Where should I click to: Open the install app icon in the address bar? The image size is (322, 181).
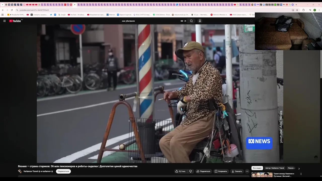click(x=293, y=10)
